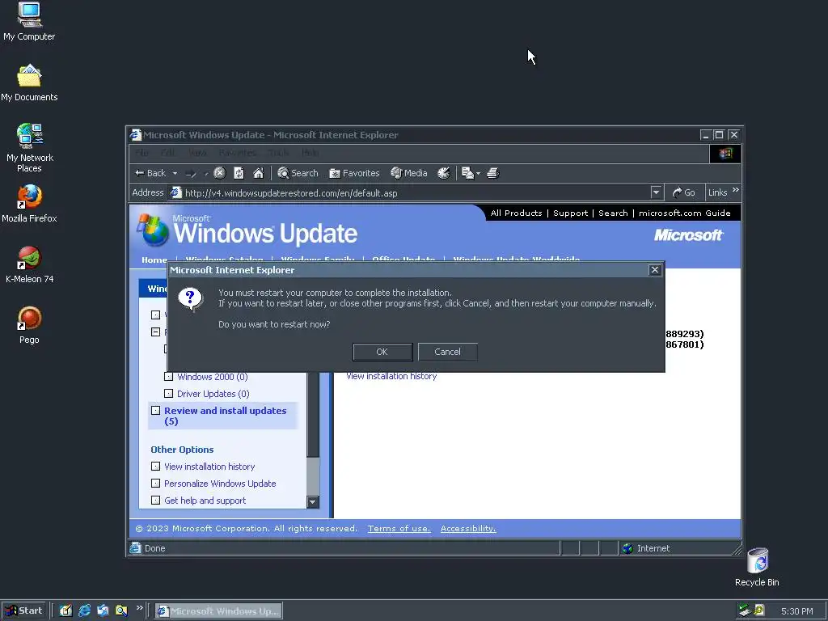Click the Back arrow in Internet Explorer toolbar
Screen dimensions: 828x621
150,173
